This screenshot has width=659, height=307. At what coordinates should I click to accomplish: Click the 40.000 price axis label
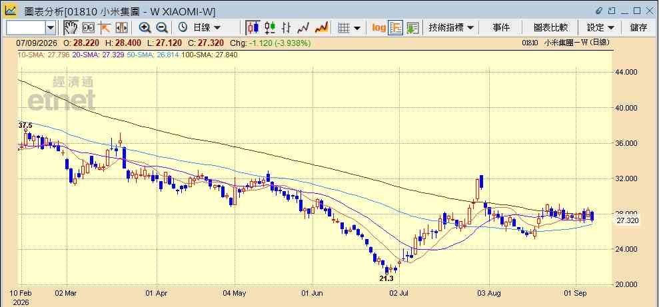[x=628, y=107]
